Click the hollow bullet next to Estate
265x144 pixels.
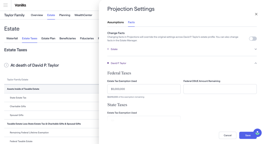click(108, 49)
